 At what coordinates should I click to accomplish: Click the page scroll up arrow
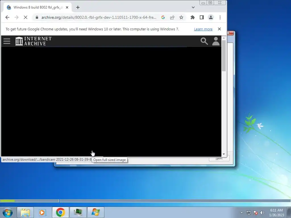pyautogui.click(x=224, y=38)
